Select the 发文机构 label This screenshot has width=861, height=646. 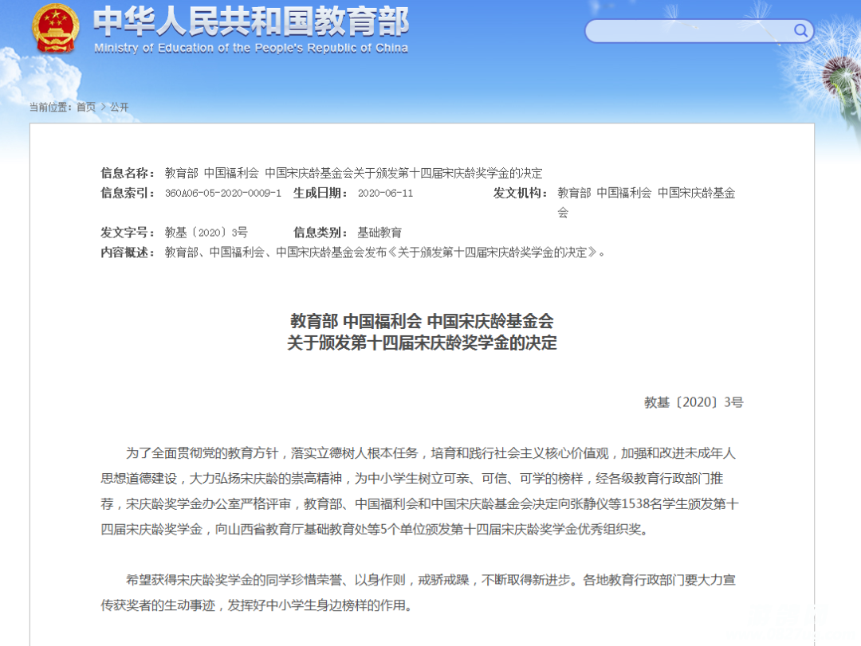[520, 194]
